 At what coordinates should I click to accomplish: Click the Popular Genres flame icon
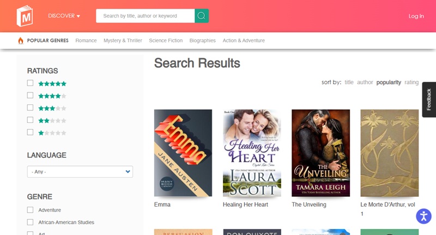(x=21, y=40)
